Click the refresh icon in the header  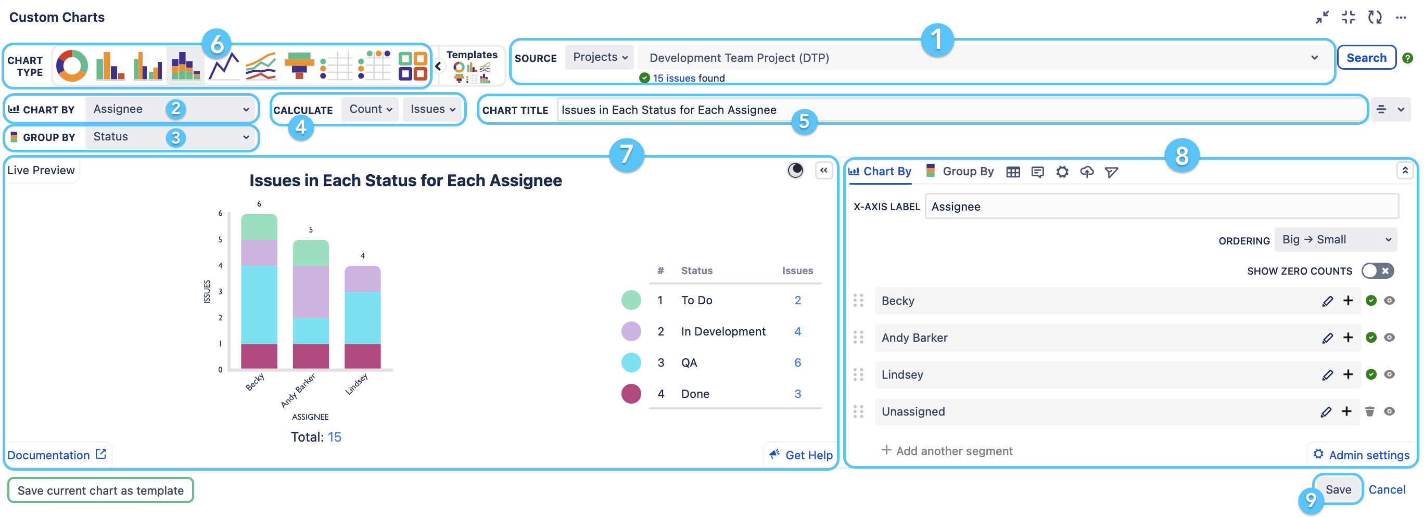[x=1375, y=17]
